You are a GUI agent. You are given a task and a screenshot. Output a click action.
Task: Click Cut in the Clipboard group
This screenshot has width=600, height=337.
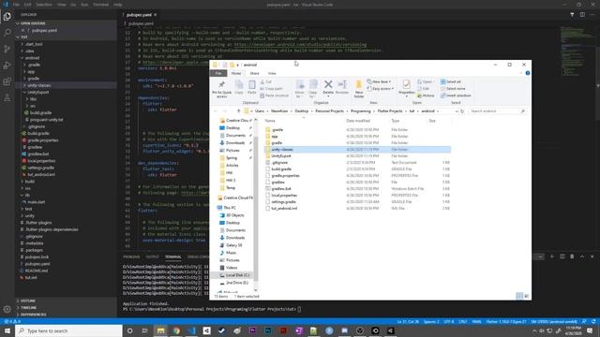coord(266,81)
